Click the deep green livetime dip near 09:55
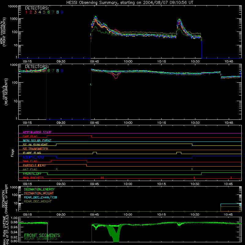 point(116,234)
